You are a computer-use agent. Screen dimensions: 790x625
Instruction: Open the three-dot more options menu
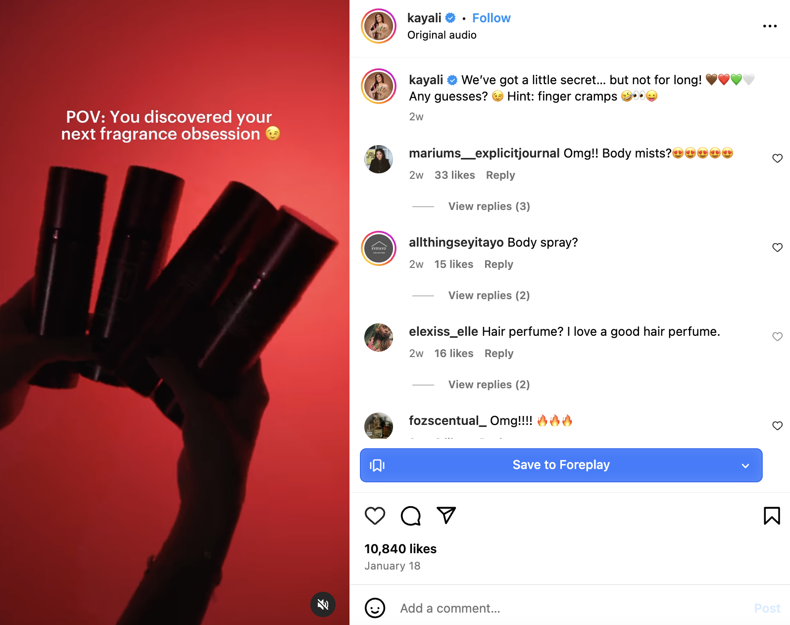coord(770,26)
